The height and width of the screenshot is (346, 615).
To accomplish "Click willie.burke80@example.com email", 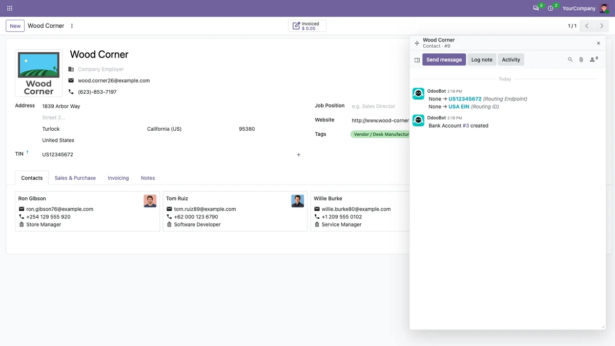I will coord(356,209).
